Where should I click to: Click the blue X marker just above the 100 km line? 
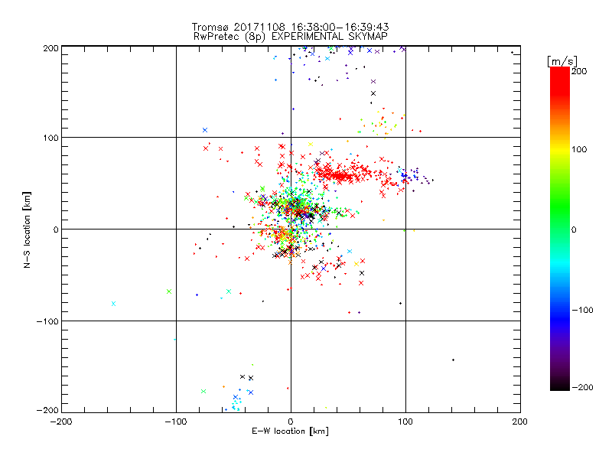click(205, 130)
